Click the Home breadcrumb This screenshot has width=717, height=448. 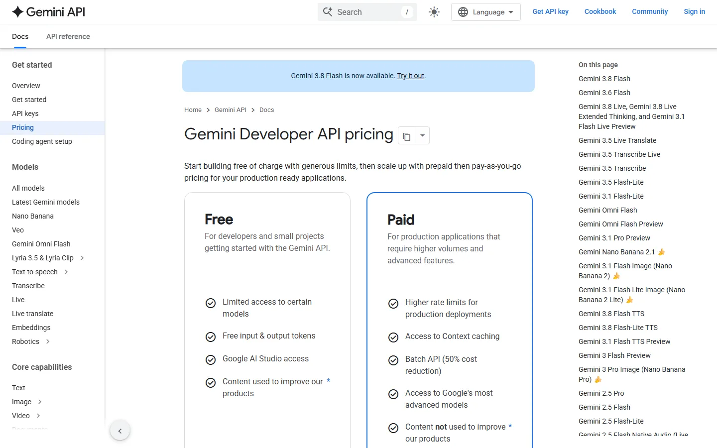coord(193,110)
